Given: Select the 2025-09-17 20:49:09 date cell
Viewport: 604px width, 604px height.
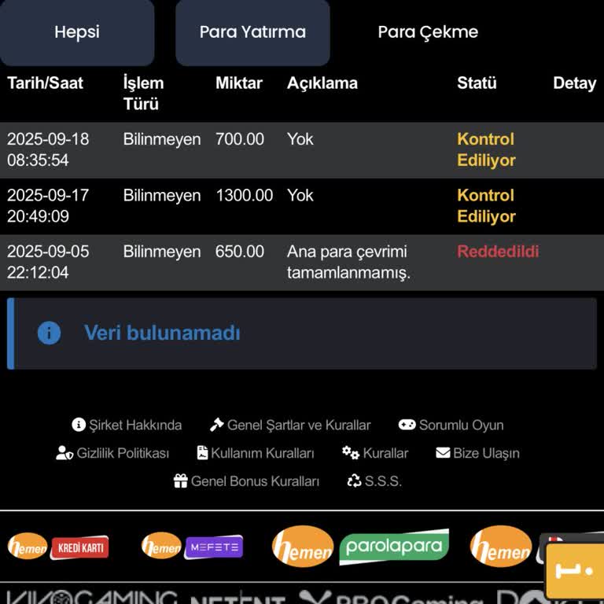Looking at the screenshot, I should (x=48, y=206).
